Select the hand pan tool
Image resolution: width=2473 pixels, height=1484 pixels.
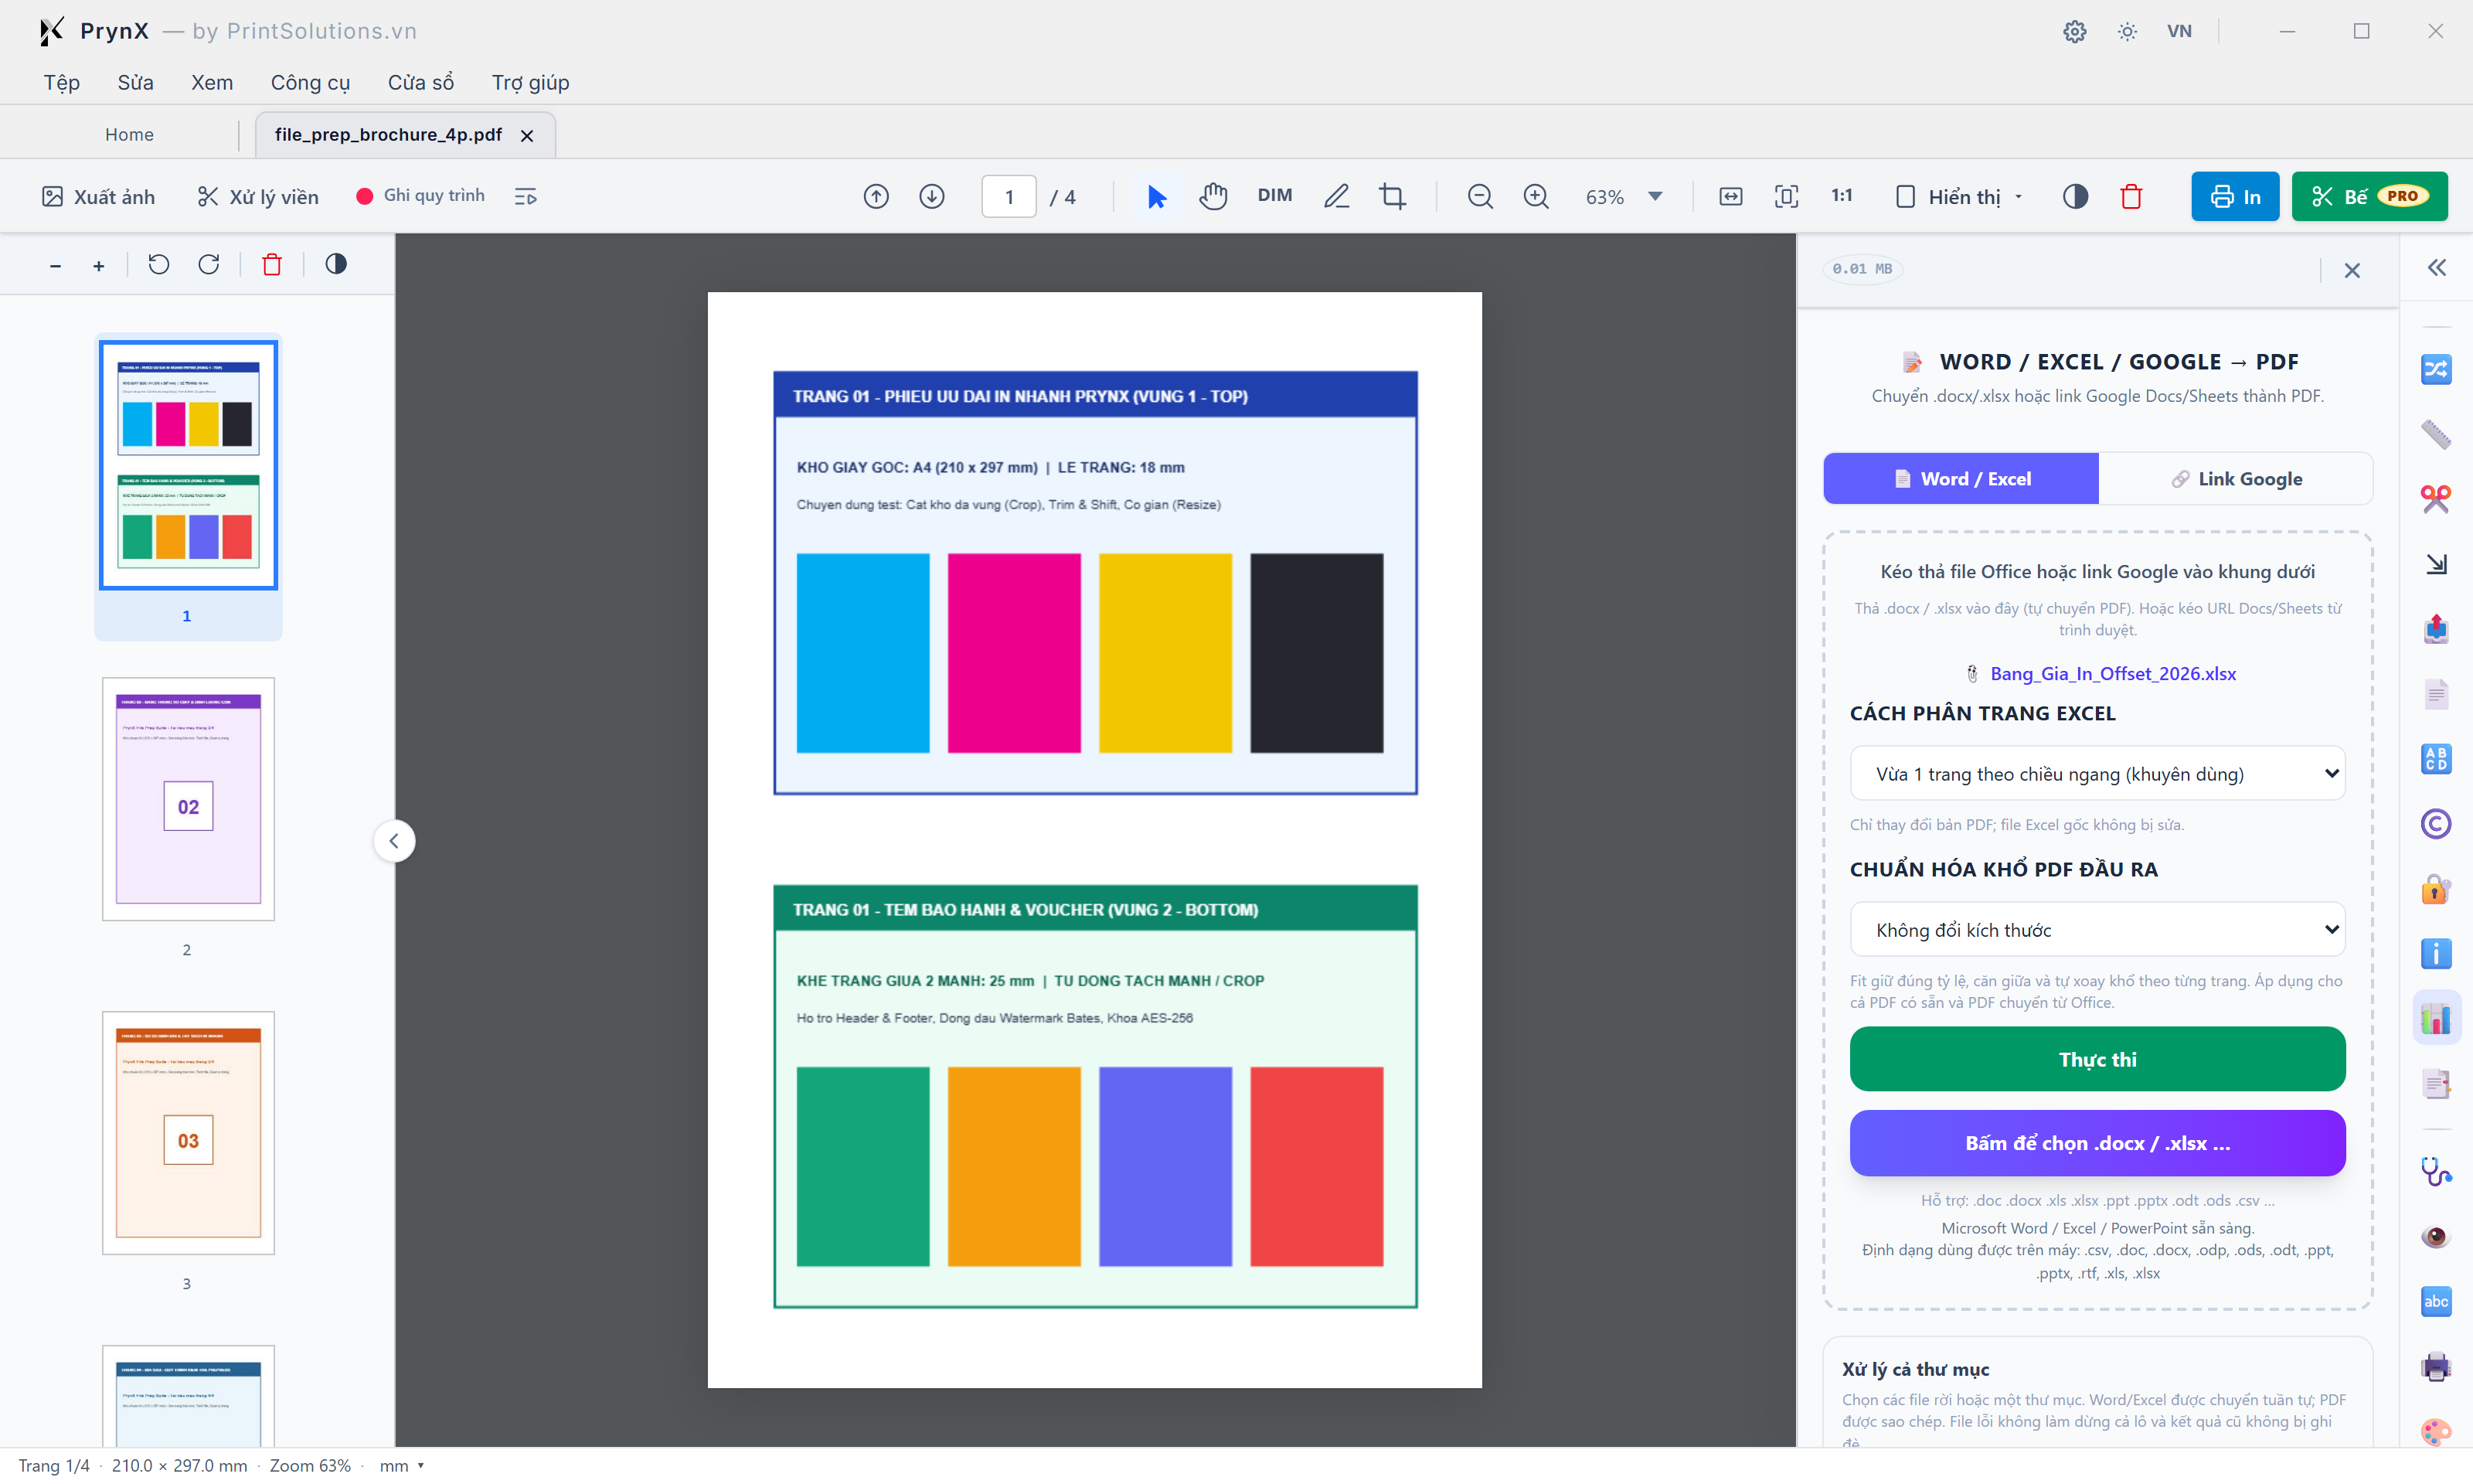(x=1213, y=196)
